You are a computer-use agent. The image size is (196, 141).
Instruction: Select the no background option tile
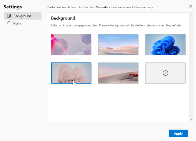point(165,73)
